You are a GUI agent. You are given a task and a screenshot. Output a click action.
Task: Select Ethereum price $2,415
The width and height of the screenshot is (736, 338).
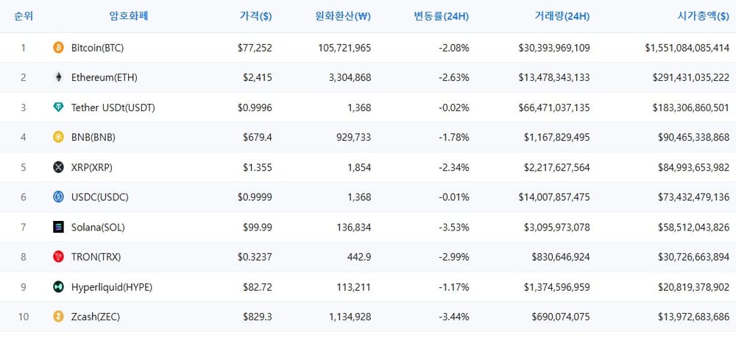257,77
